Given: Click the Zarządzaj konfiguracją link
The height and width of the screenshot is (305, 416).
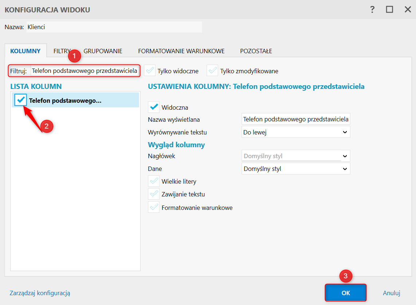Looking at the screenshot, I should tap(40, 293).
